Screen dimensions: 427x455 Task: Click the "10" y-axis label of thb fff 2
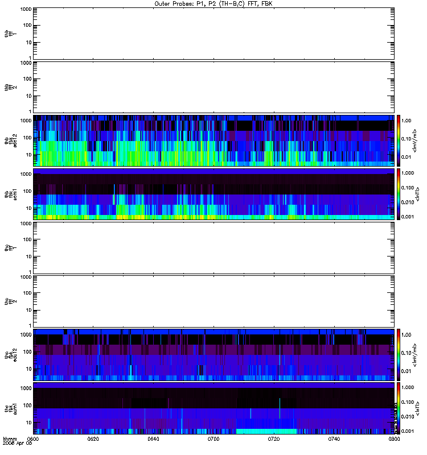29,96
